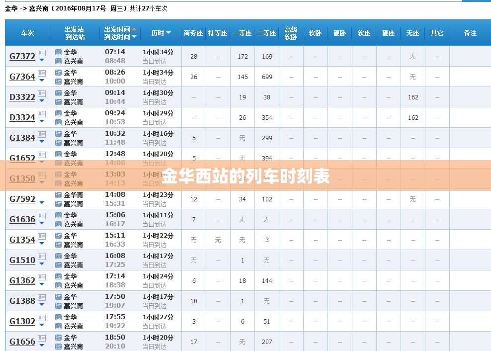Click the ID card icon beside G1362
491x351 pixels.
coord(42,277)
